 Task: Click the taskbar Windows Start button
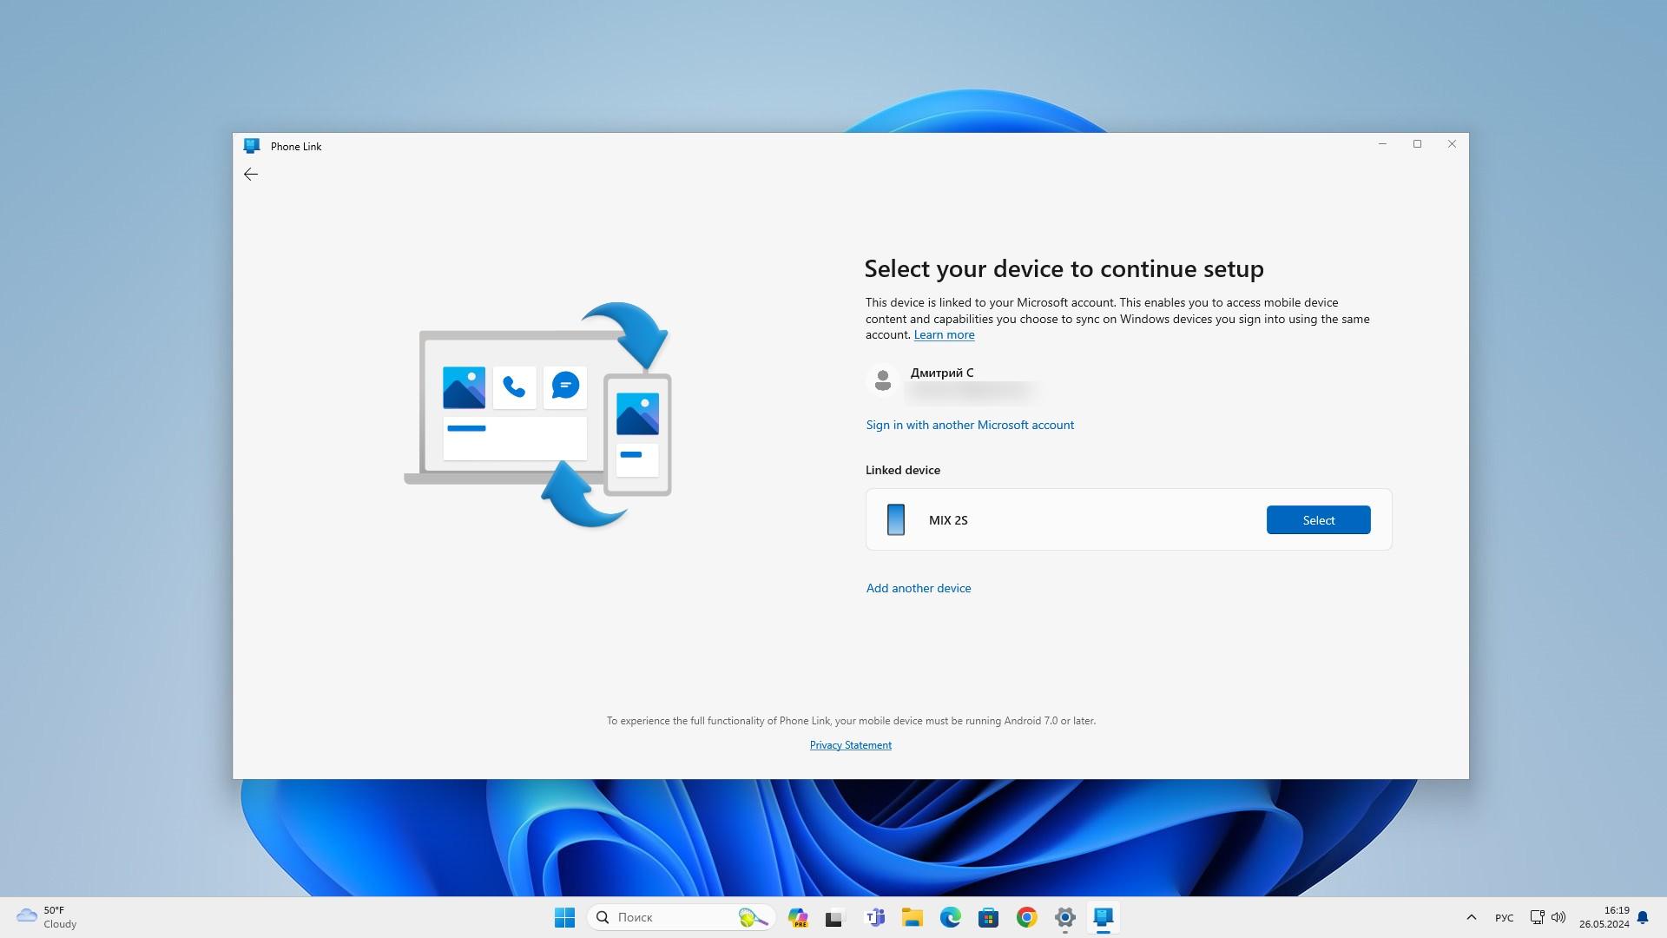(563, 916)
